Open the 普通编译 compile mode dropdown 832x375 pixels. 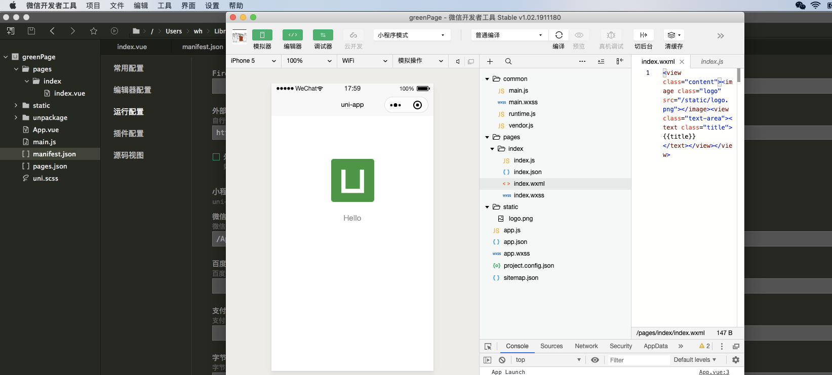coord(509,35)
